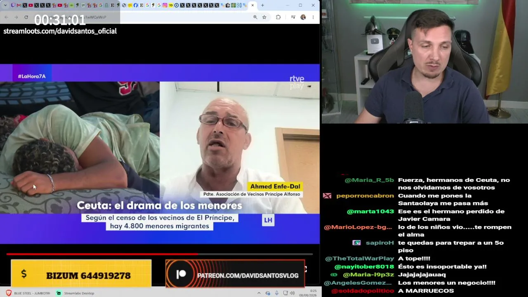Open the taskbar clock and date
528x297 pixels.
(308, 293)
